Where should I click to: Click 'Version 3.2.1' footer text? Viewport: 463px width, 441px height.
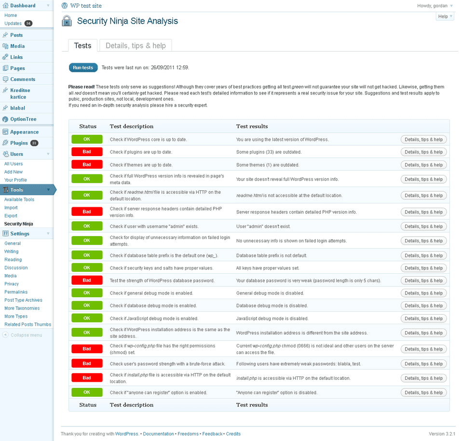click(x=442, y=434)
